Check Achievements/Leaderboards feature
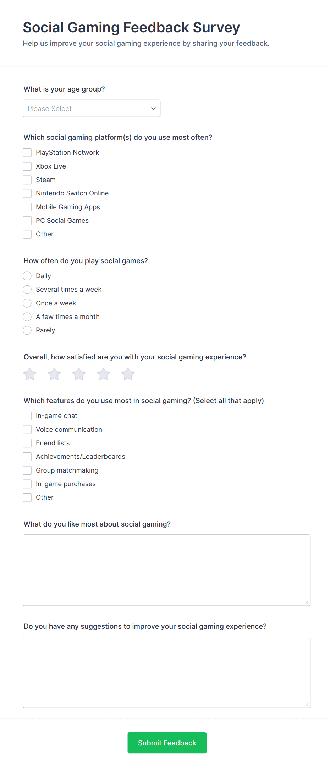Screen dimensions: 330x771 pos(27,456)
